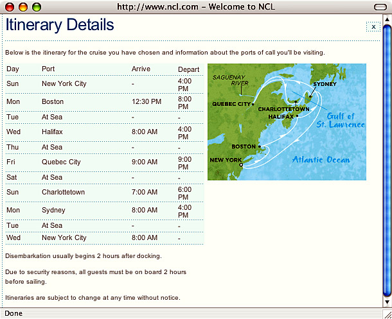The image size is (392, 319).
Task: Click the Sydney port row
Action: pyautogui.click(x=53, y=210)
